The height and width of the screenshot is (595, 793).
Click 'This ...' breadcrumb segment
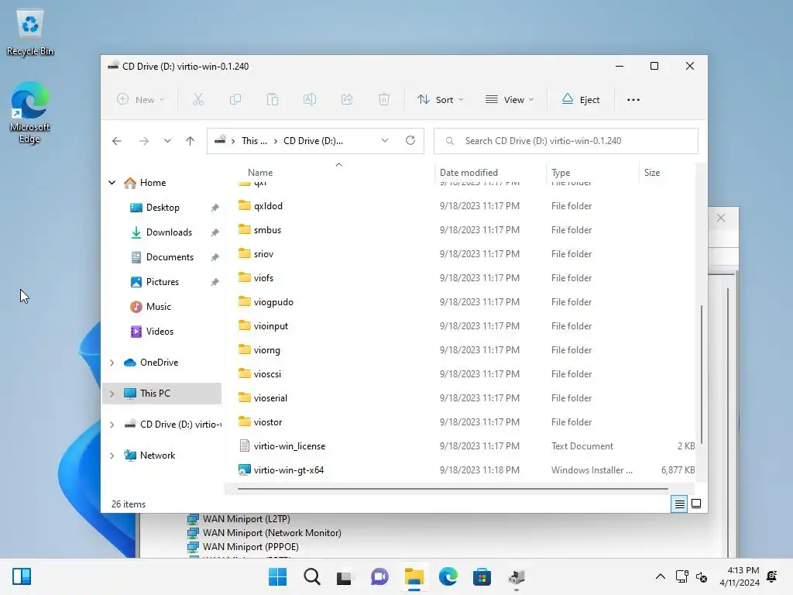[x=254, y=141]
